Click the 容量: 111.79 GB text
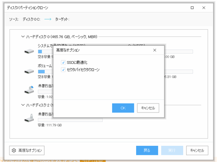 point(50,125)
